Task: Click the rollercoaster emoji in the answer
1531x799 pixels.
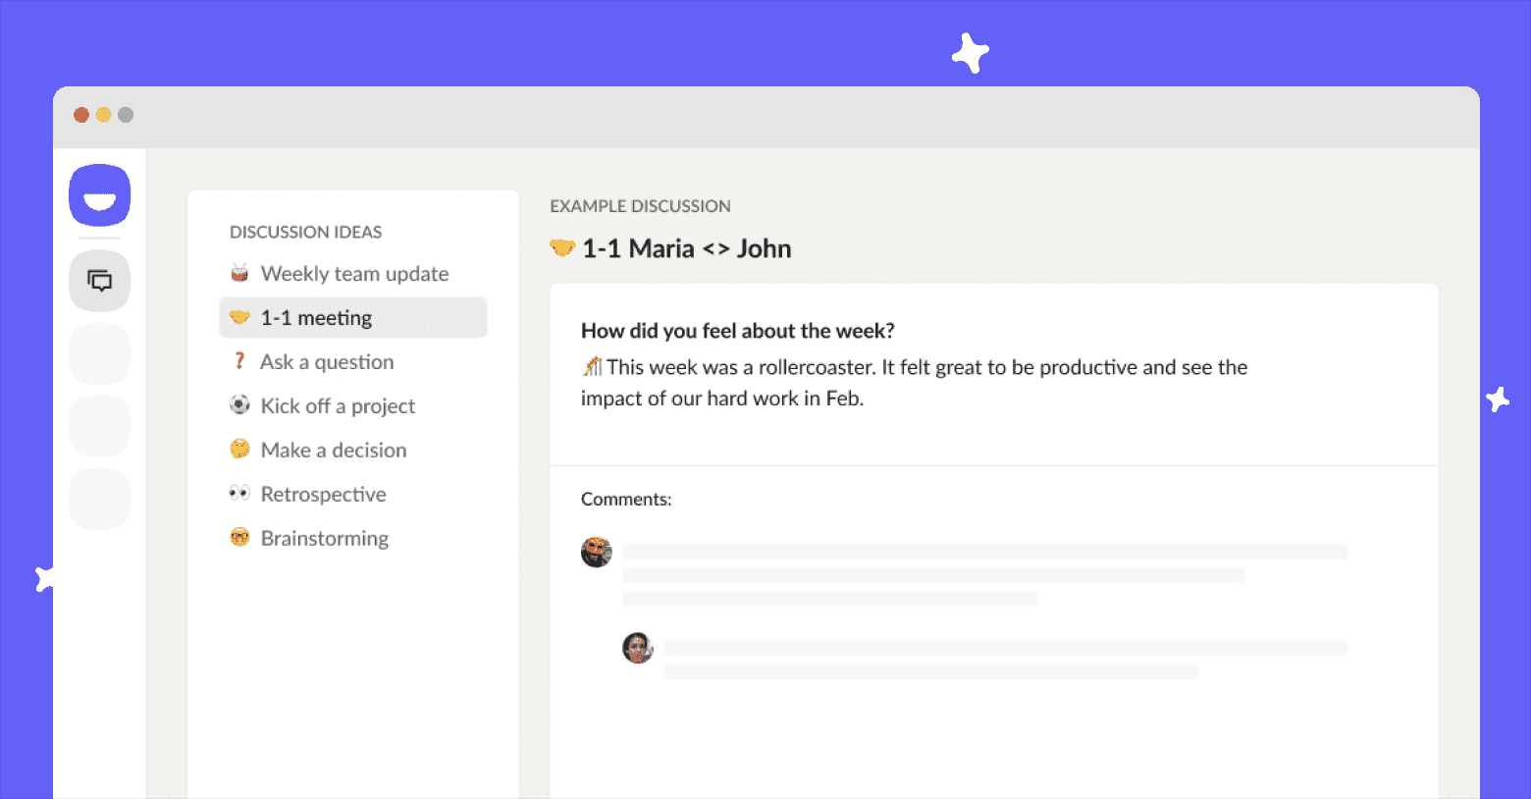Action: 592,367
